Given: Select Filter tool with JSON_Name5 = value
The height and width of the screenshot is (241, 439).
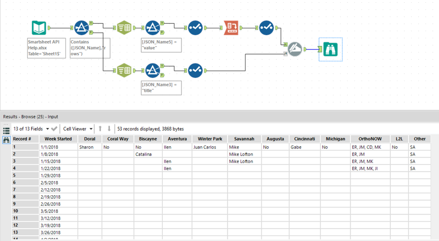Looking at the screenshot, I should tap(153, 28).
